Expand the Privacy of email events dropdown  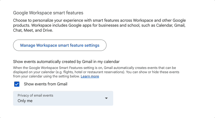point(63,98)
